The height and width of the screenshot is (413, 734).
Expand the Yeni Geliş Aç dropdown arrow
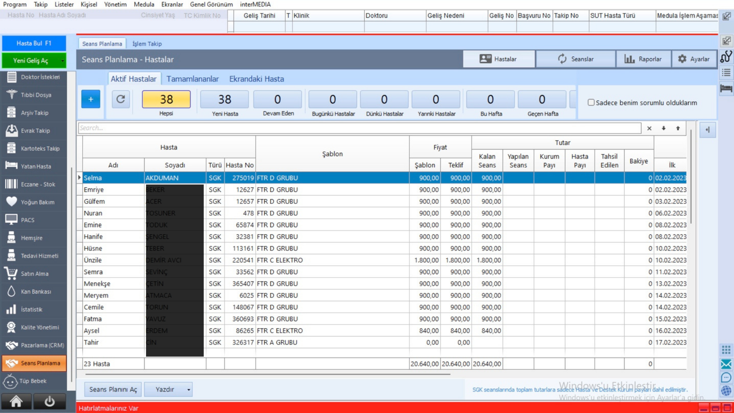point(62,60)
